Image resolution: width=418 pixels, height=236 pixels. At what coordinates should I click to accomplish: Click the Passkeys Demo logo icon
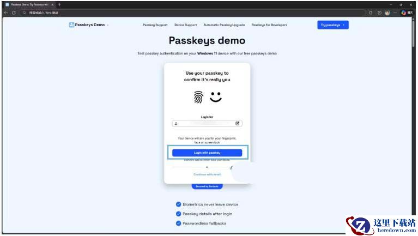coord(71,25)
